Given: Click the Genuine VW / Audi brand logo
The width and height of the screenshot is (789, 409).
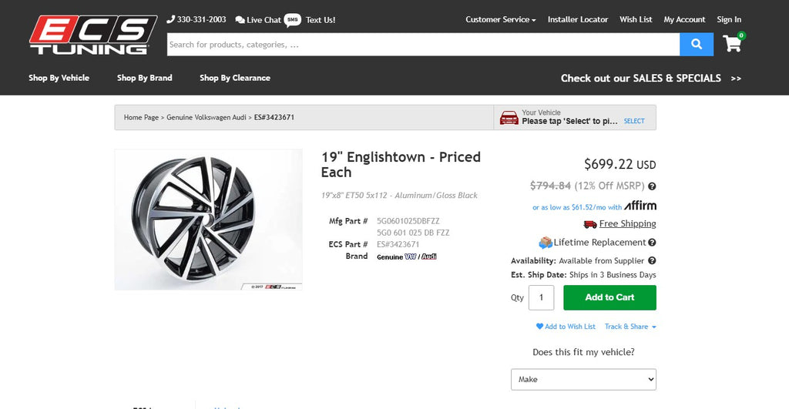Looking at the screenshot, I should [407, 256].
